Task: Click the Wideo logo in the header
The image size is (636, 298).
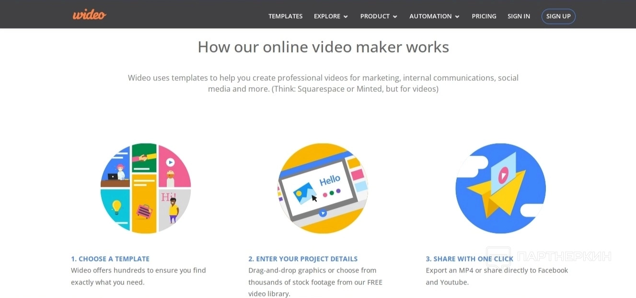Action: [x=89, y=15]
